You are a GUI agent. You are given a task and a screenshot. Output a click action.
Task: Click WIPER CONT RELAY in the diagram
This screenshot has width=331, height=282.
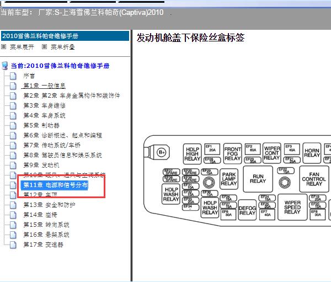[x=272, y=153]
